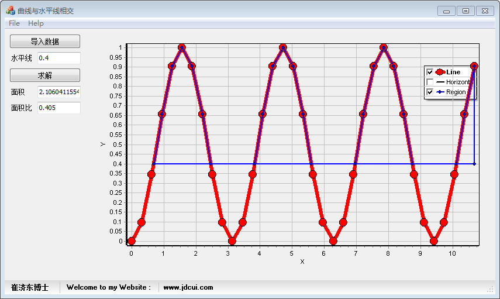Click the red Line series legend symbol
The image size is (500, 299).
coord(440,72)
